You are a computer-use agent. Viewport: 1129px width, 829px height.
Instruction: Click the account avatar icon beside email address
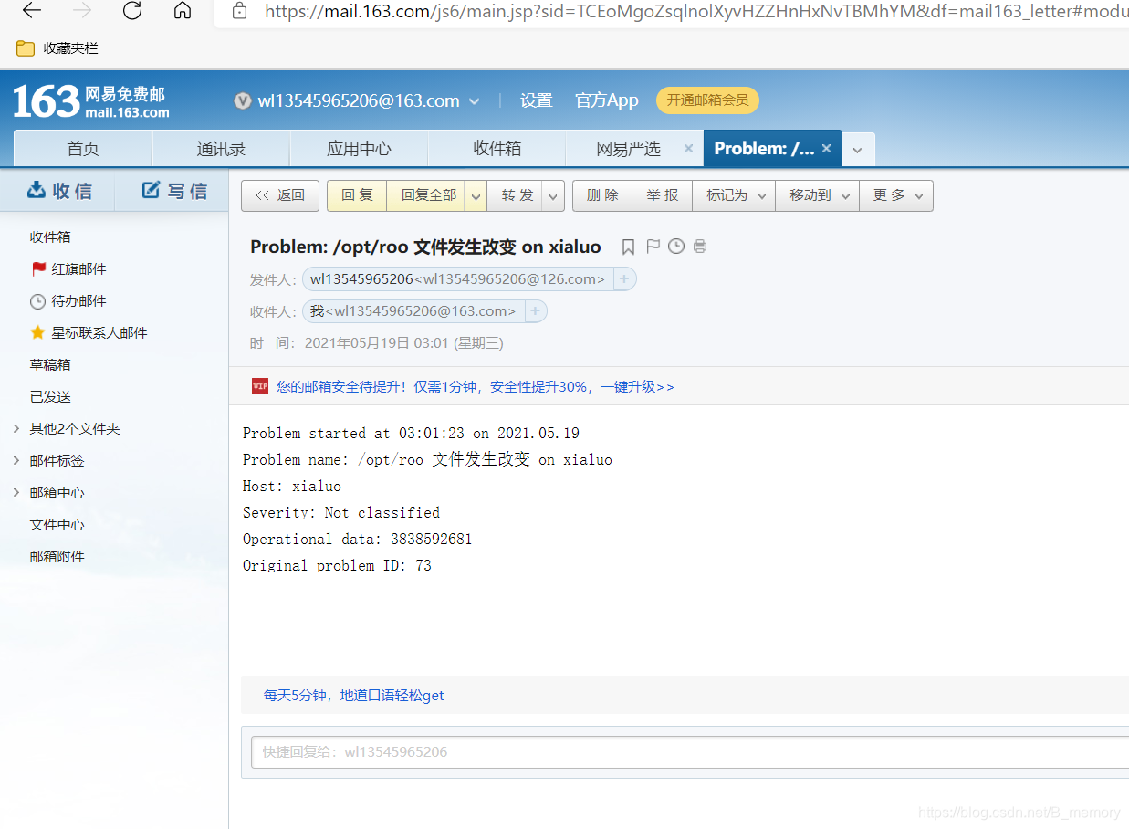243,101
